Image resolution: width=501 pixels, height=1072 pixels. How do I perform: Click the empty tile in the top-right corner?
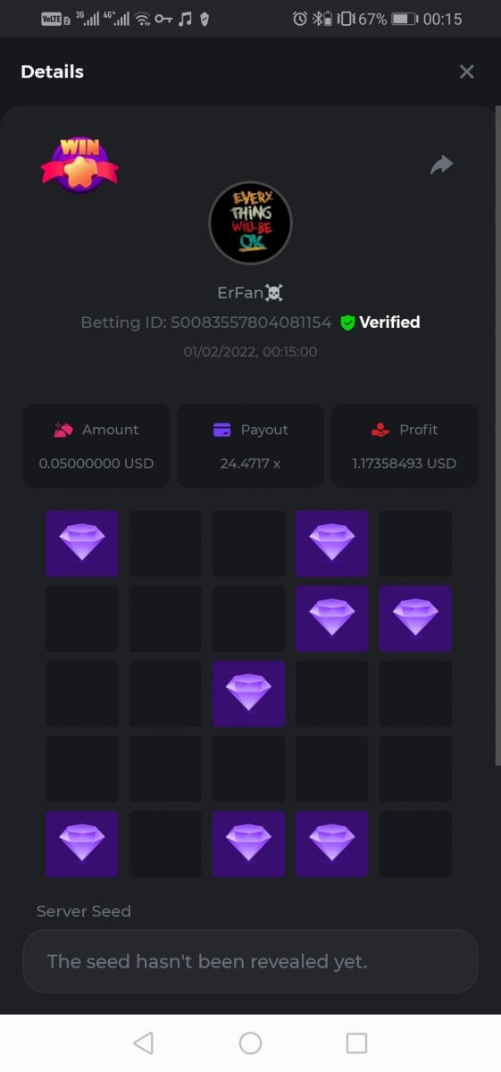click(415, 543)
